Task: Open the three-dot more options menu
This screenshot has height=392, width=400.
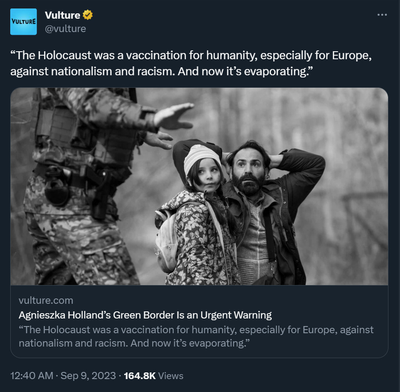Action: click(x=382, y=15)
